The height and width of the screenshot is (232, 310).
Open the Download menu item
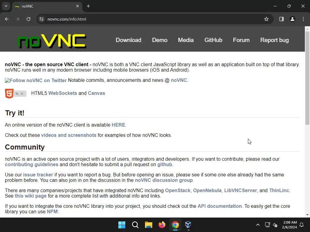(x=128, y=40)
